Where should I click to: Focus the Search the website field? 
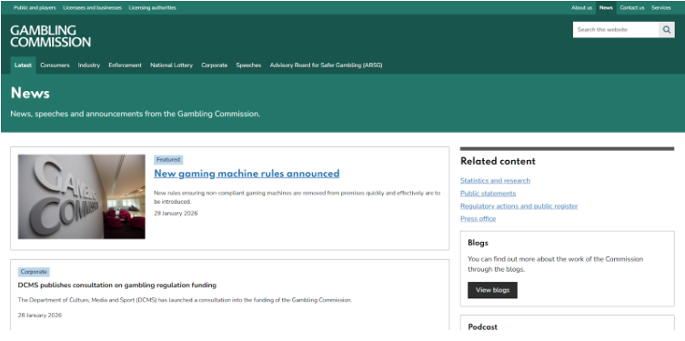pos(616,30)
